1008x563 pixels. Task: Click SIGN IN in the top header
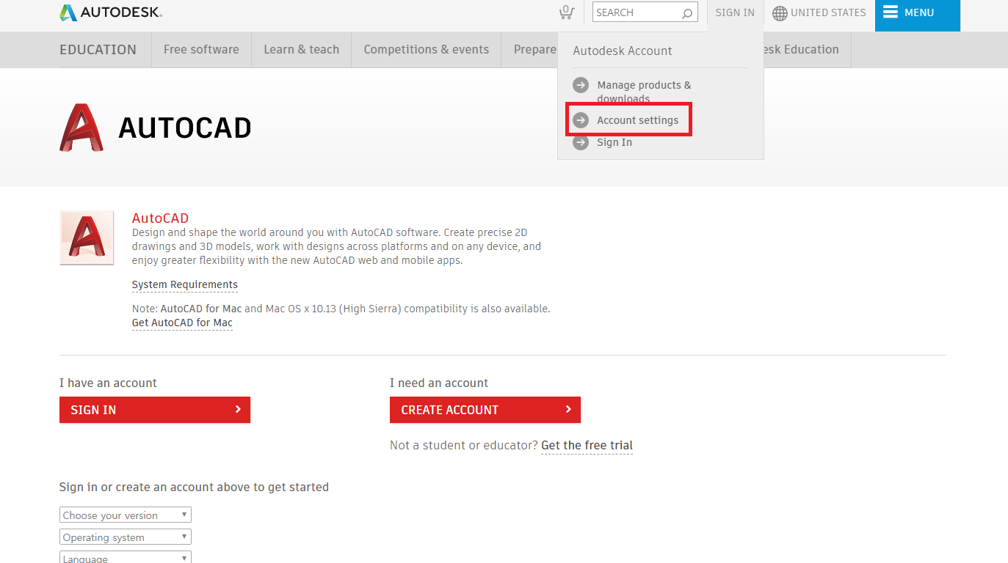[735, 12]
